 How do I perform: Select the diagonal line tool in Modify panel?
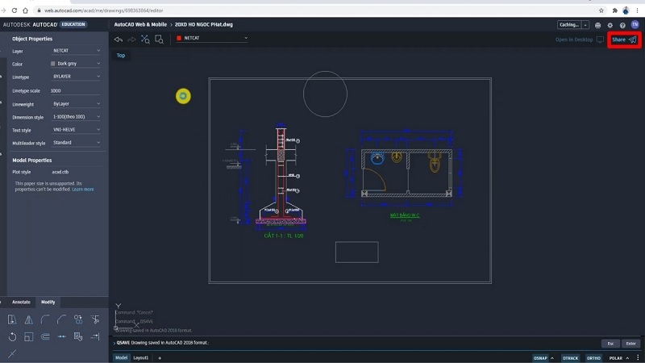[12, 353]
